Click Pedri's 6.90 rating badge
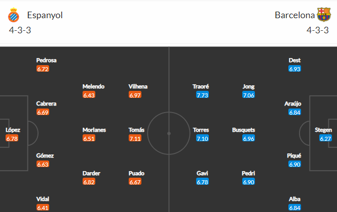The image size is (337, 212). pyautogui.click(x=248, y=182)
